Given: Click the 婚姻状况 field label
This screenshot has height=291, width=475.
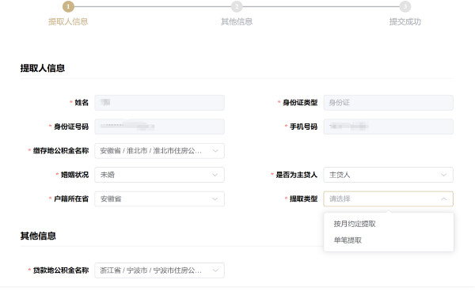Looking at the screenshot, I should (x=74, y=175).
